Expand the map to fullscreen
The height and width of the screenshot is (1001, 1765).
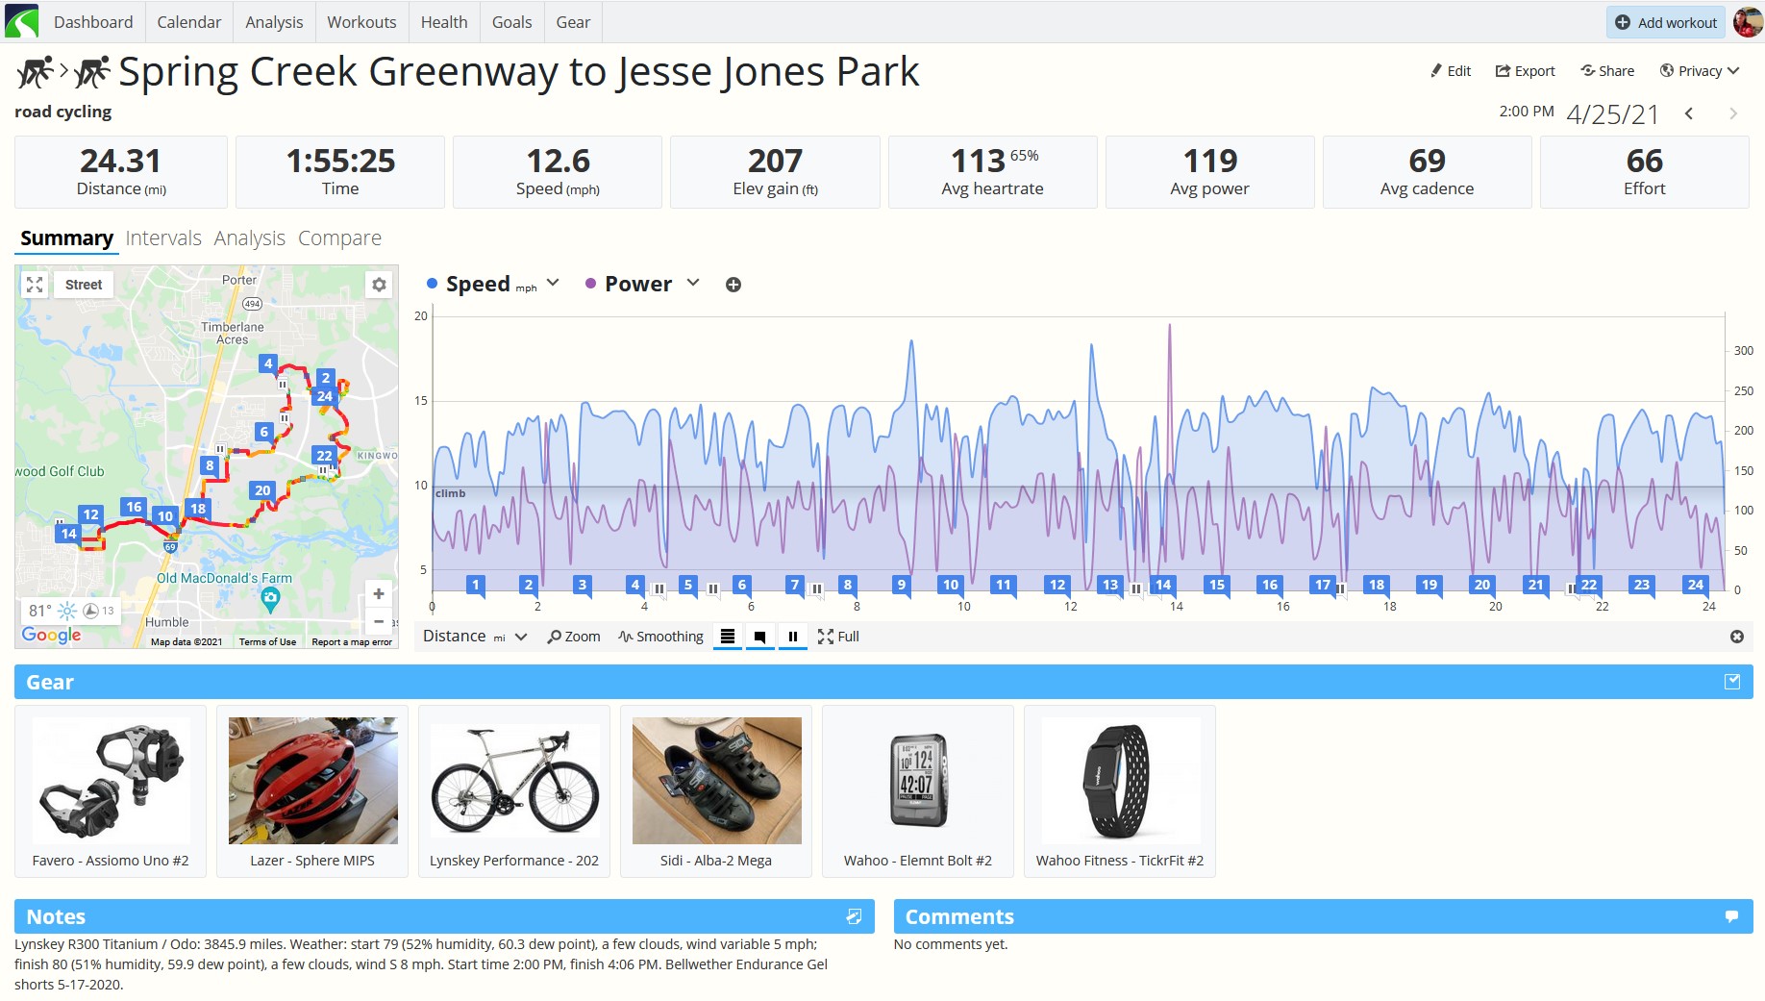pyautogui.click(x=35, y=285)
